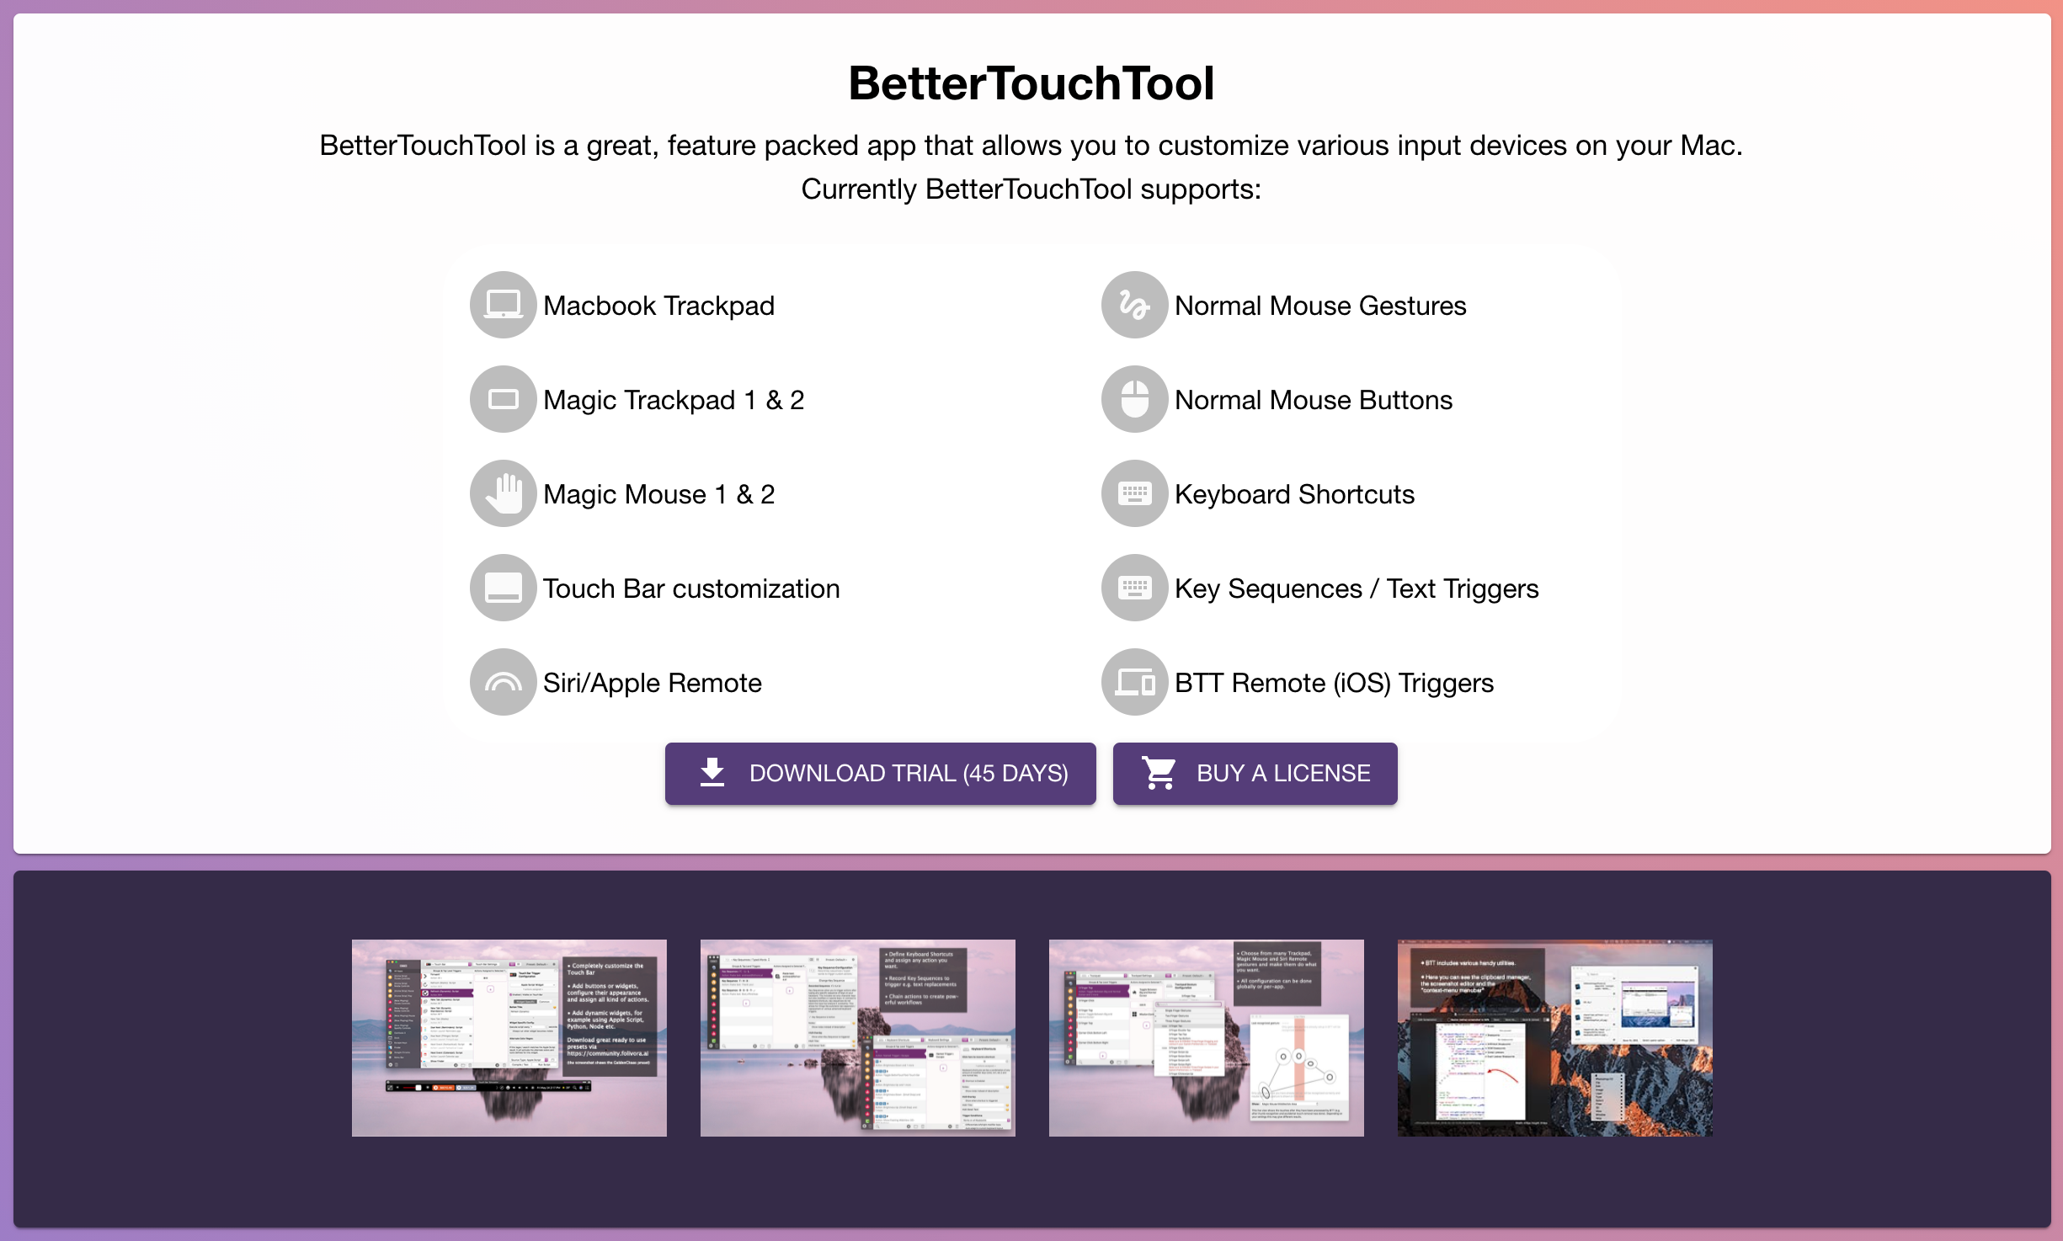
Task: Select the 'Normal Mouse Gestures' text label
Action: pyautogui.click(x=1319, y=305)
